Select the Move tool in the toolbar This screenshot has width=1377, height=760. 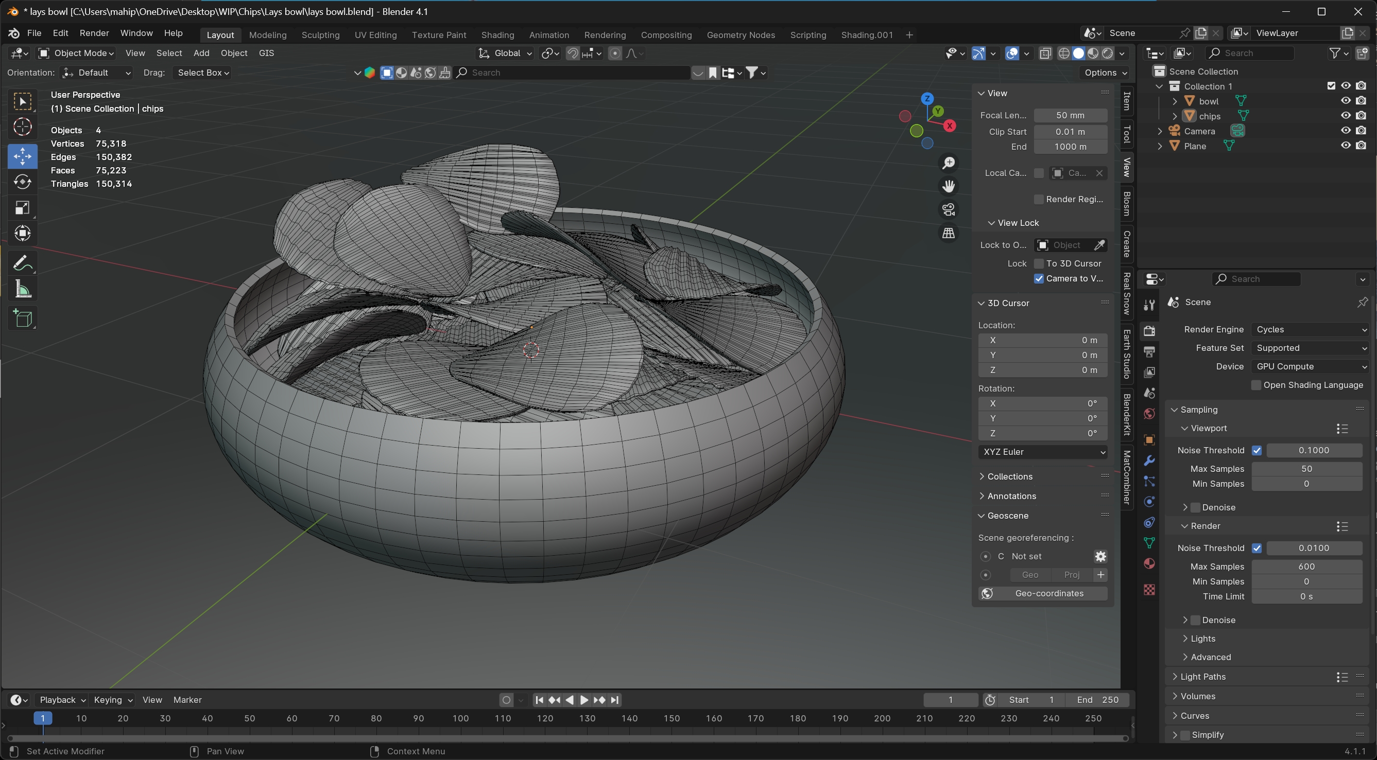click(x=23, y=156)
